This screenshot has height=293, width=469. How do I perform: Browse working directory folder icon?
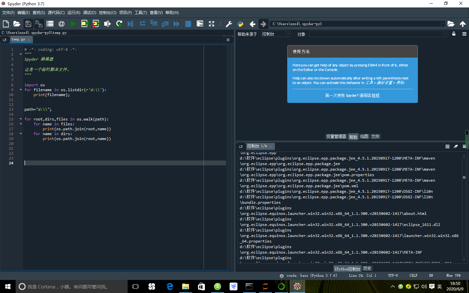coord(451,24)
